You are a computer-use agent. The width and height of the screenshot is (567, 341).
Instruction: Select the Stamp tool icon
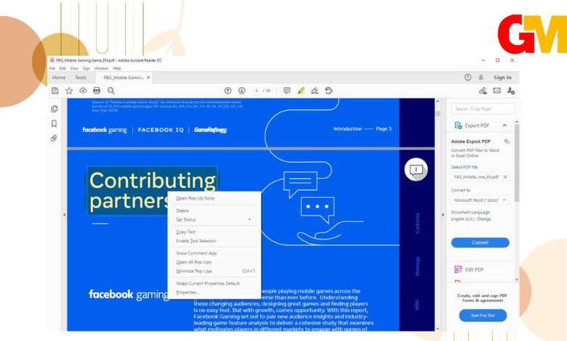coord(329,91)
